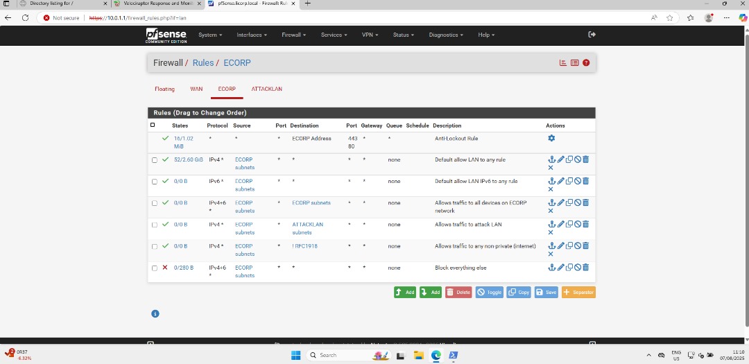Click anchor icon for Default allow LAN to any rule

pos(551,159)
